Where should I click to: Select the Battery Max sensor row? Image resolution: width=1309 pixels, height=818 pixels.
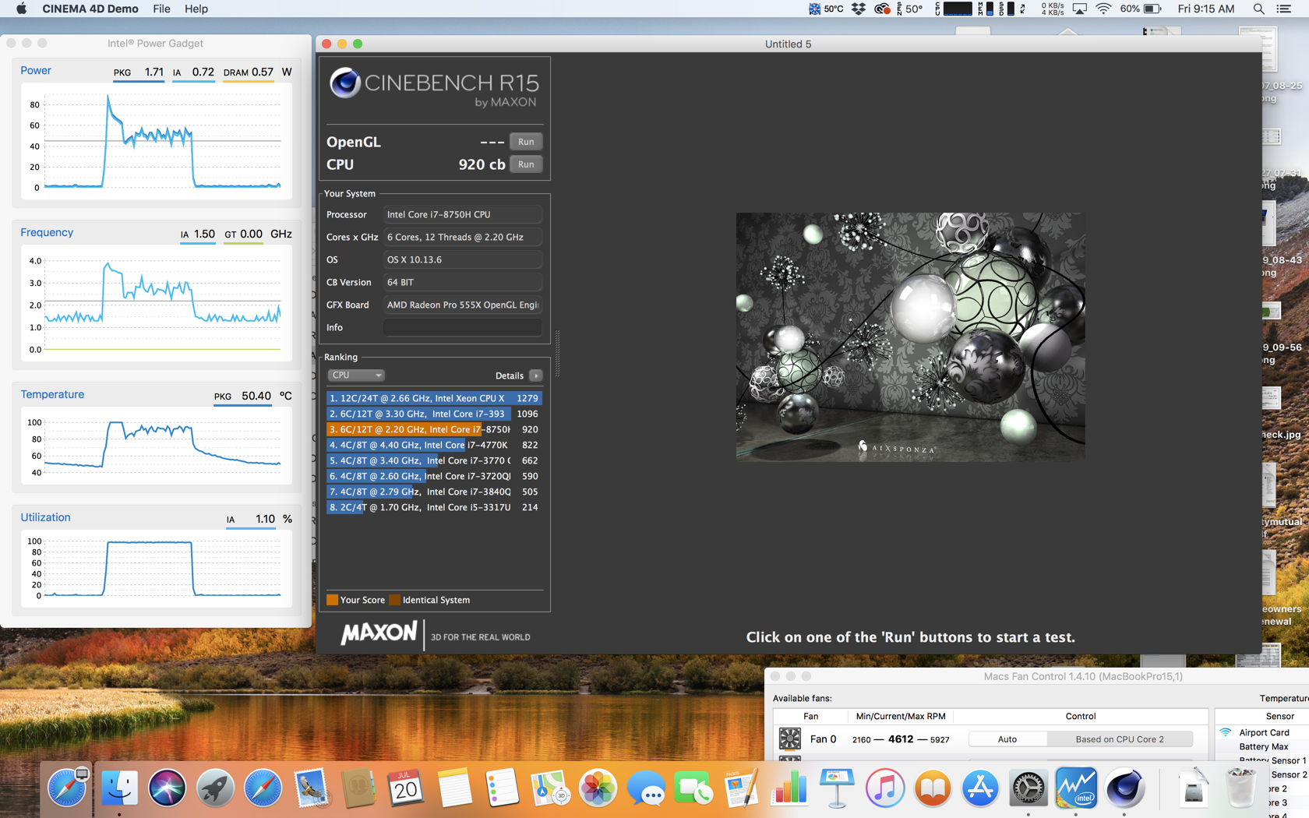click(1263, 746)
